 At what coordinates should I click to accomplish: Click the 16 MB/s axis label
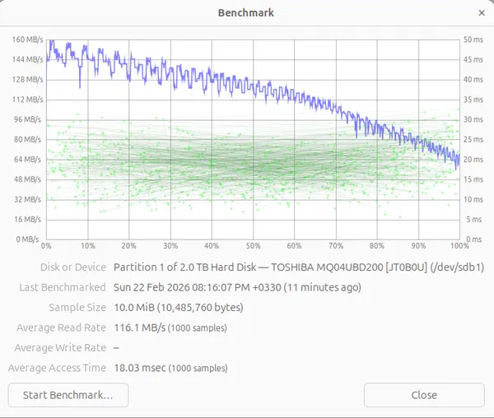coord(28,220)
